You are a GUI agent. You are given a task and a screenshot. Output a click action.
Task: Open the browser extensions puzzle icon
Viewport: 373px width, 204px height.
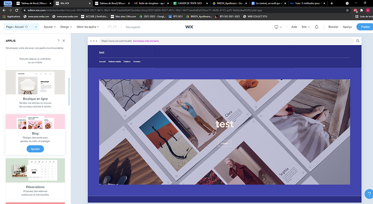tap(362, 10)
